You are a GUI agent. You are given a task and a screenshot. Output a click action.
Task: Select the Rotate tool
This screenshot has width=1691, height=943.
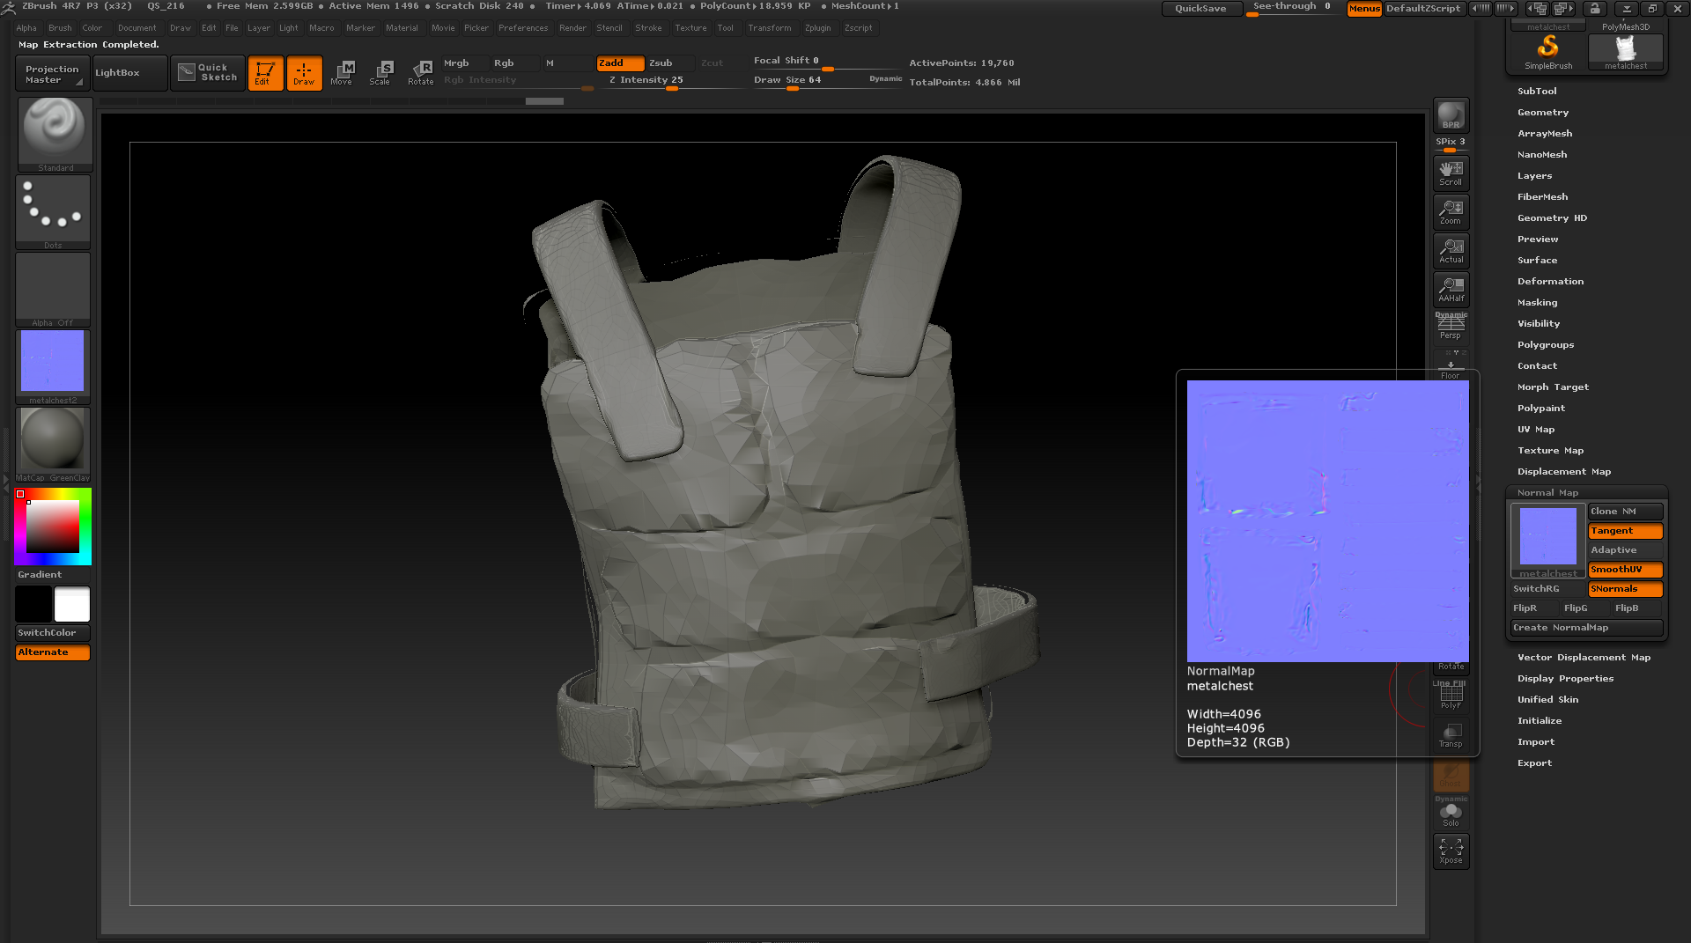pyautogui.click(x=420, y=73)
